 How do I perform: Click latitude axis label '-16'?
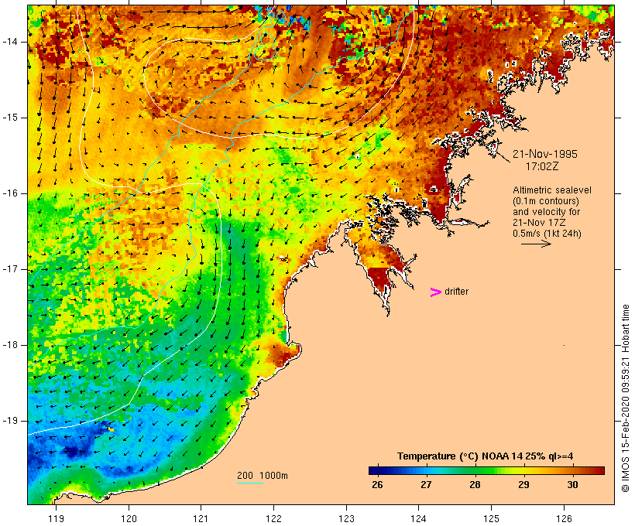pos(10,193)
